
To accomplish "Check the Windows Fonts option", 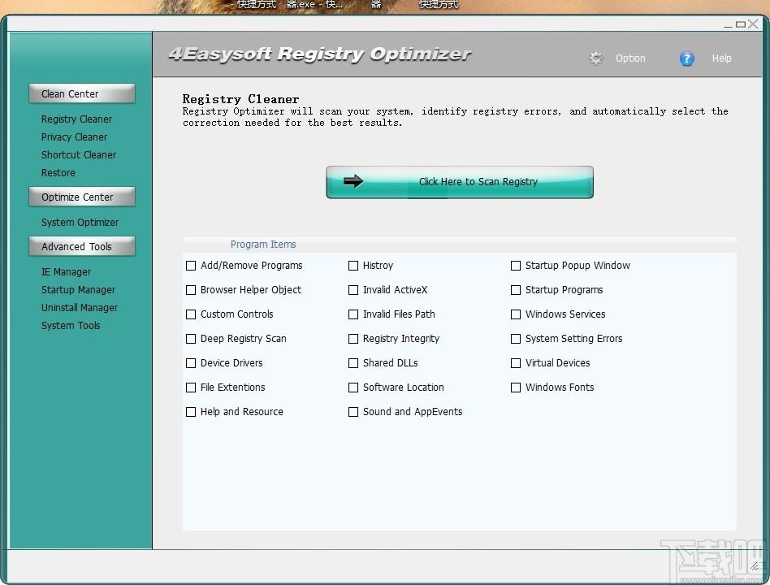I will point(516,388).
